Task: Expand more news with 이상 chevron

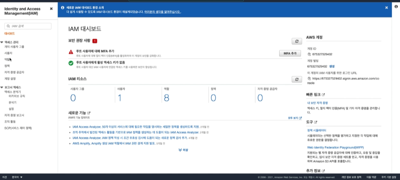Action: pyautogui.click(x=183, y=150)
